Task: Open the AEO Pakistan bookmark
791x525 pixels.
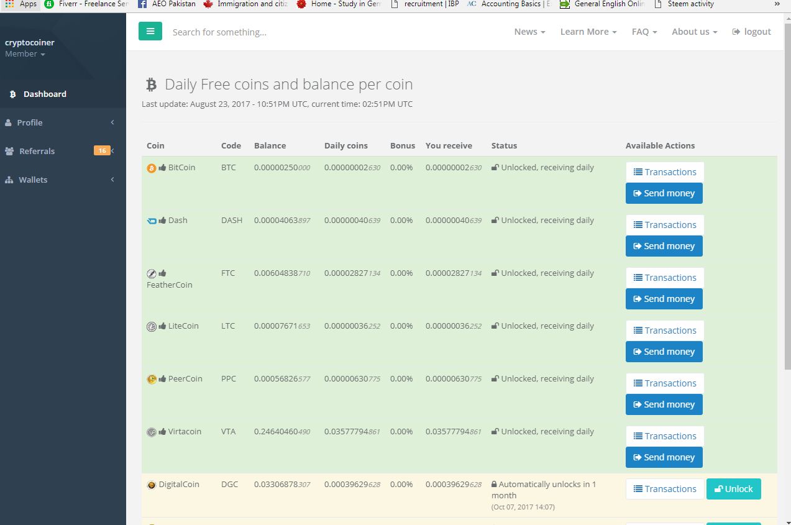Action: point(166,4)
